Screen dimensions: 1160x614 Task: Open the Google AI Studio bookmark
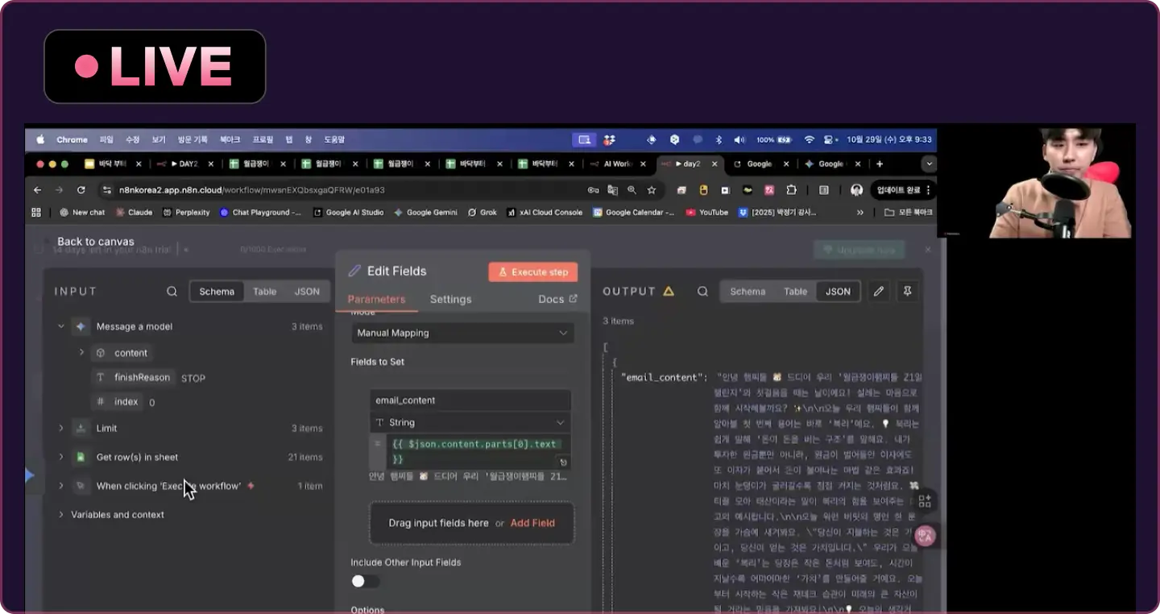(x=348, y=213)
